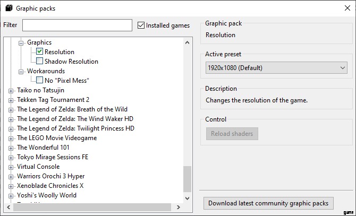Screen dimensions: 356x216
Task: Click the horizontal scroll right arrow
Action: (x=179, y=207)
